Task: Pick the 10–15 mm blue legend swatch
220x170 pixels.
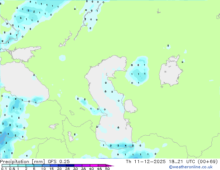Action: [46, 165]
